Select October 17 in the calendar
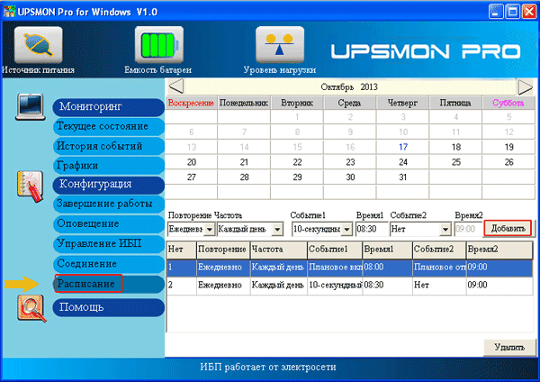 pyautogui.click(x=403, y=147)
